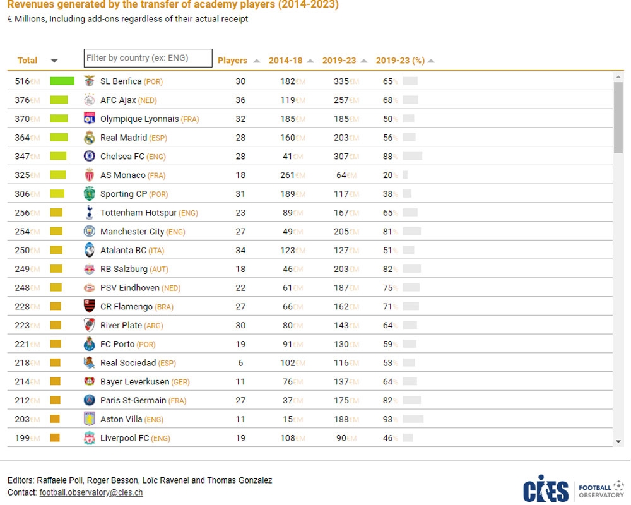Click the Olympique Lyonnais crest icon
Screen dimensions: 631x505
click(x=90, y=119)
